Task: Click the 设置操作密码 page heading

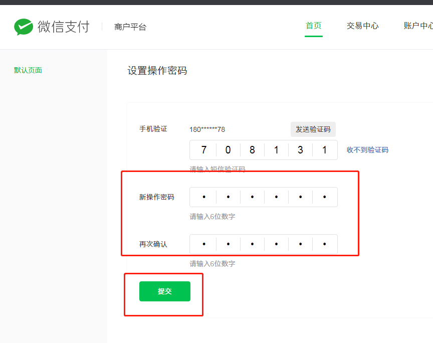Action: pos(157,71)
